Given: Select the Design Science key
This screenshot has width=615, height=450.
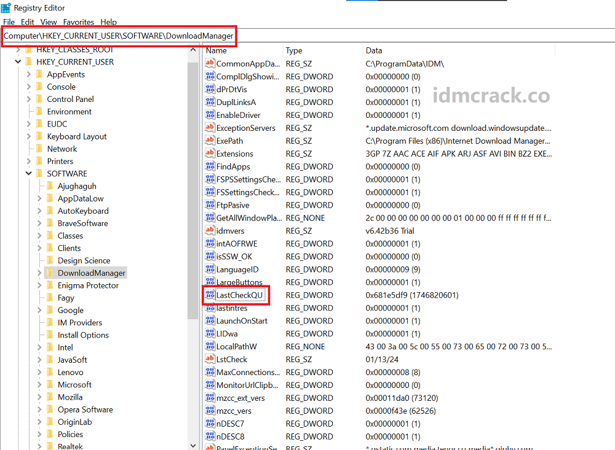Looking at the screenshot, I should tap(84, 260).
